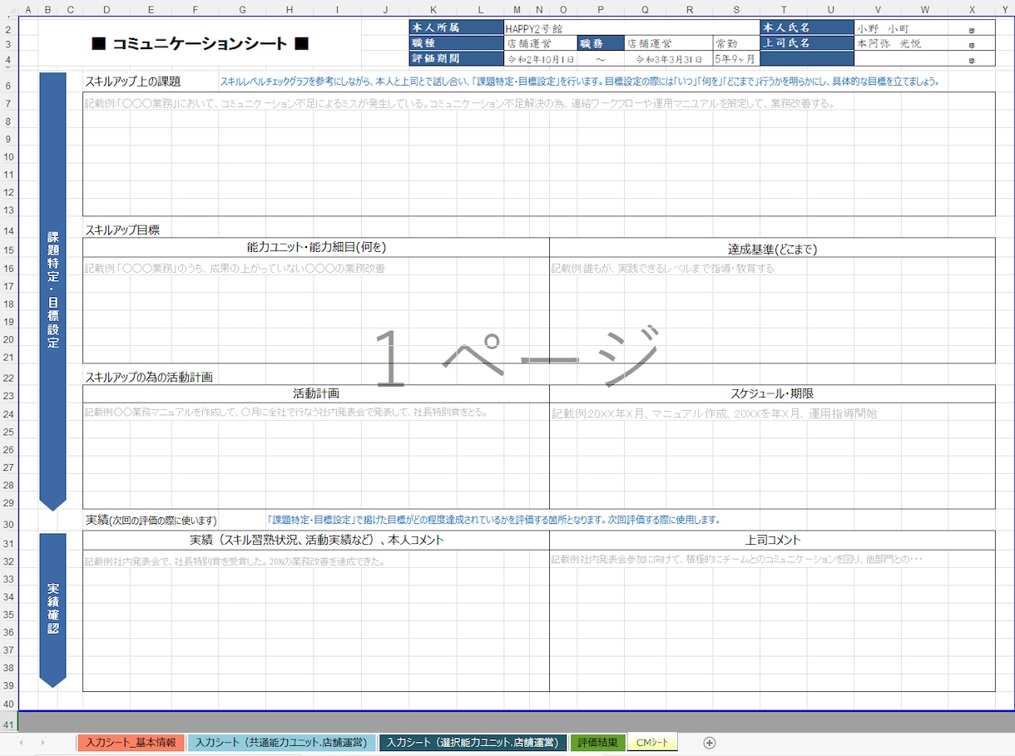
Task: Click the 達成基準 entry box with 記載例
Action: click(772, 310)
